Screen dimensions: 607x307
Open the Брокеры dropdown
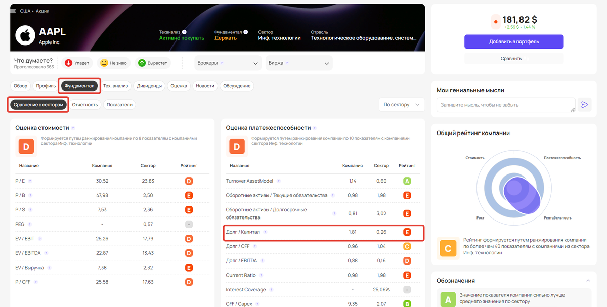[228, 63]
